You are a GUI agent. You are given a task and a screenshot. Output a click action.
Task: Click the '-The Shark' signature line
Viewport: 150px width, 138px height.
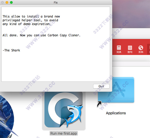coord(11,50)
